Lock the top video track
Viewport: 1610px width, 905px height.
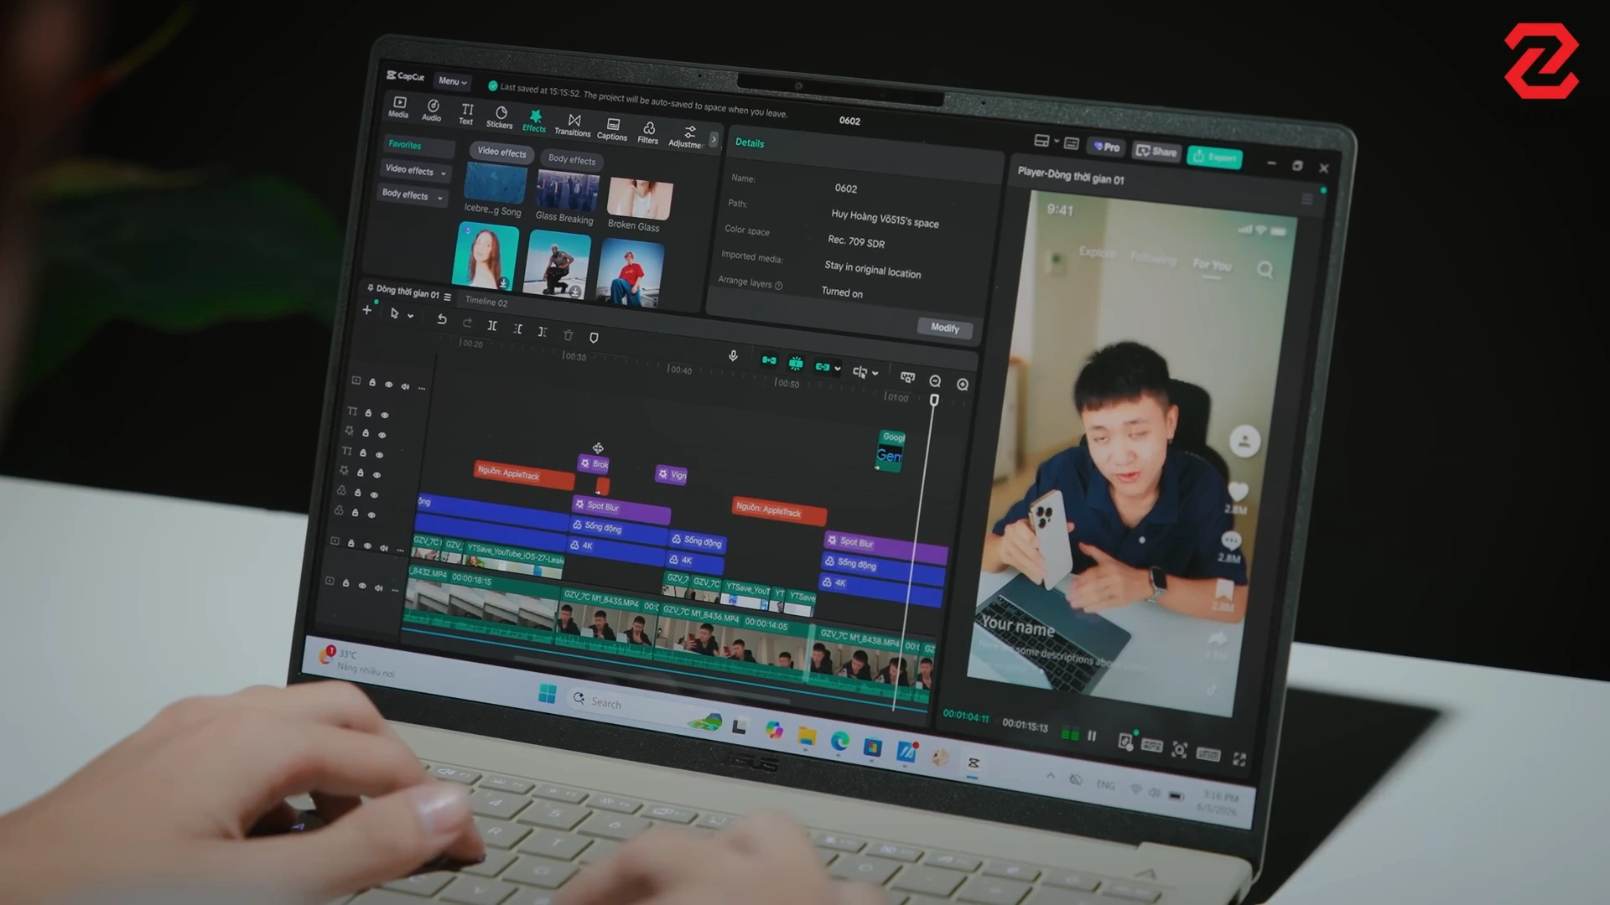pyautogui.click(x=372, y=382)
